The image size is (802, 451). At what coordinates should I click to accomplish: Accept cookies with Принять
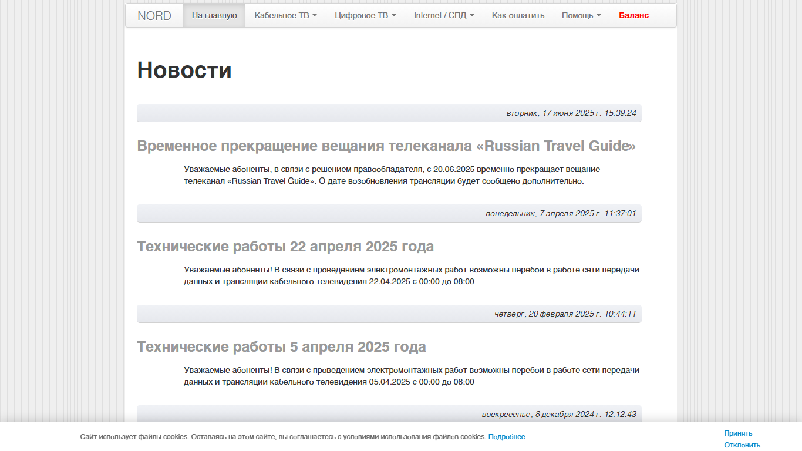[738, 433]
